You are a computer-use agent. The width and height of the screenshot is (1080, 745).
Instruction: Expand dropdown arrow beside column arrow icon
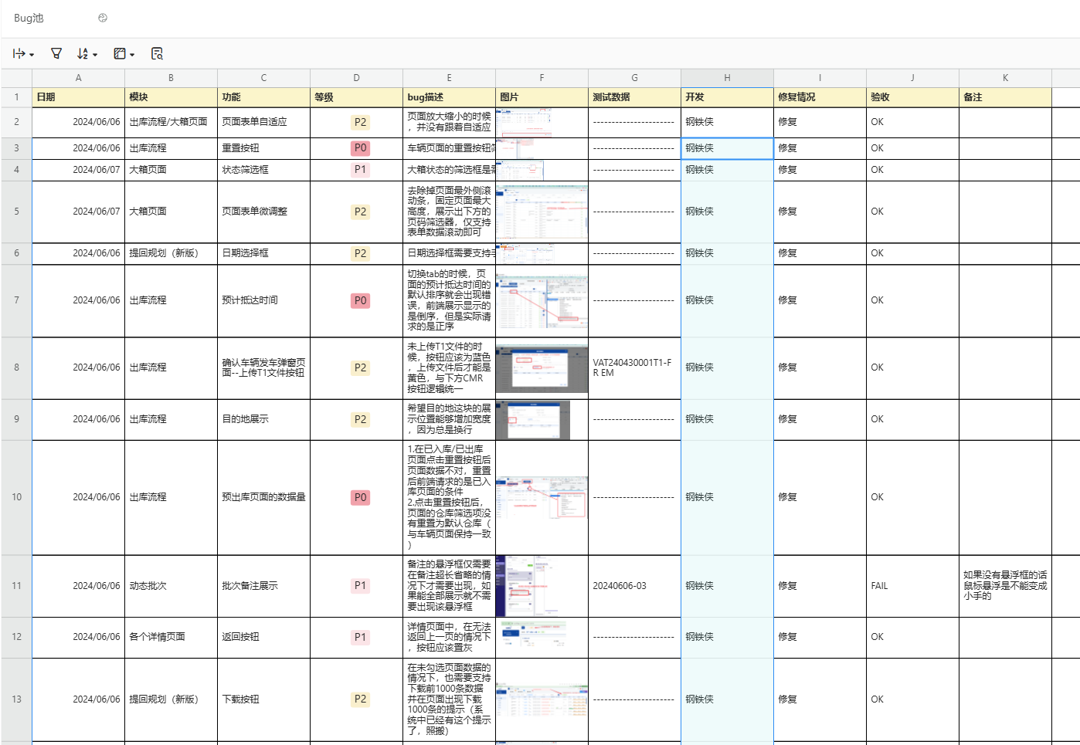tap(32, 55)
